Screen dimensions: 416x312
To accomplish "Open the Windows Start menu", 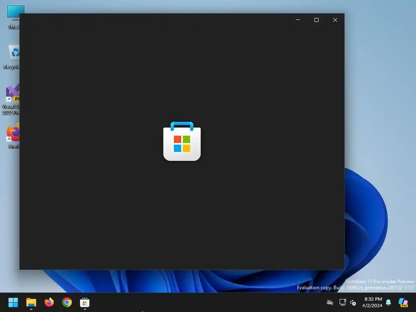I will 13,302.
